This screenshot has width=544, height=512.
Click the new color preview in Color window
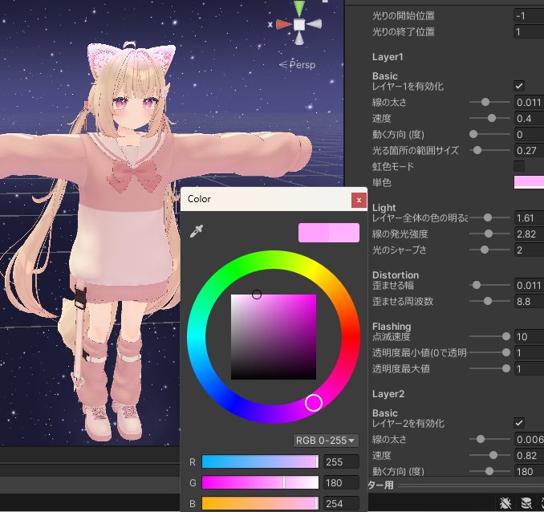344,232
